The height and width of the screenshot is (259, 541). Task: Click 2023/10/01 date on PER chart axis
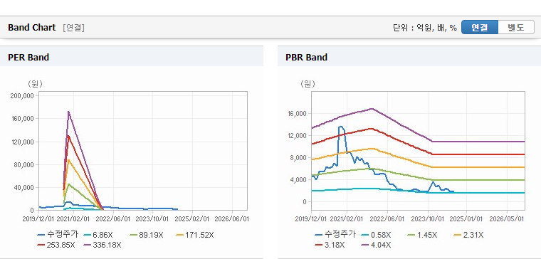click(x=152, y=219)
